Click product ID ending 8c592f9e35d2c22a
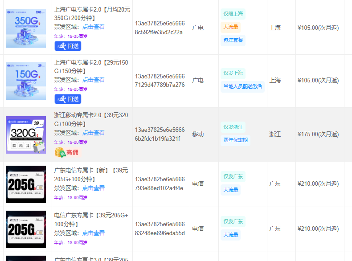352x261 pixels. pos(160,28)
